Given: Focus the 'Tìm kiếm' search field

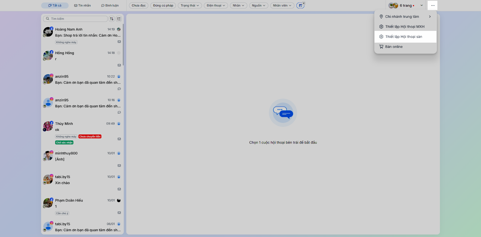Looking at the screenshot, I should click(75, 19).
